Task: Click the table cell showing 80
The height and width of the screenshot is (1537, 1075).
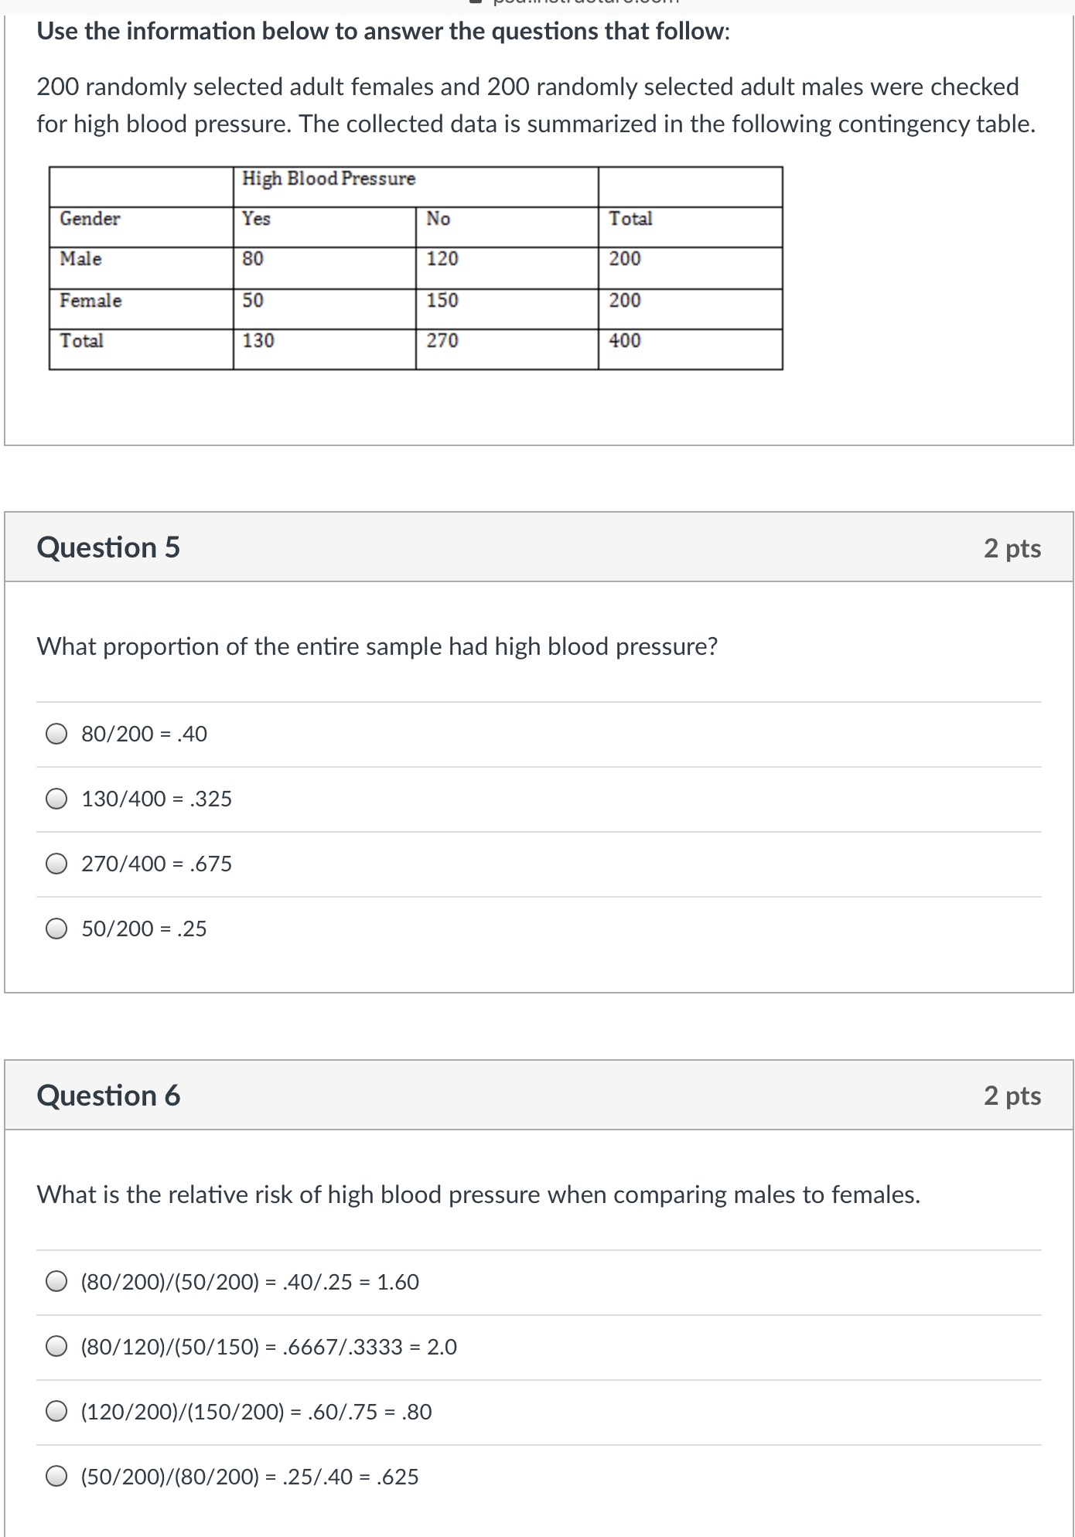Action: [253, 259]
